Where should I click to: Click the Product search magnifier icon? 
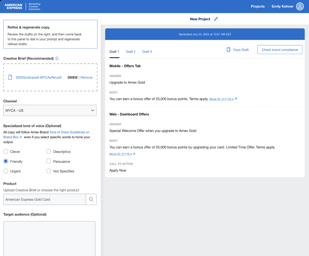91,199
